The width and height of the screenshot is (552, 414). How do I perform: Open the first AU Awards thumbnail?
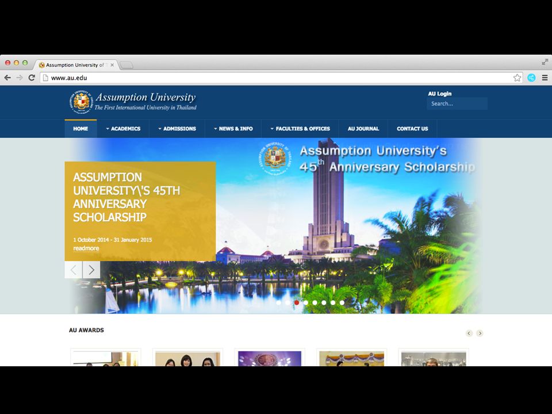pos(106,358)
